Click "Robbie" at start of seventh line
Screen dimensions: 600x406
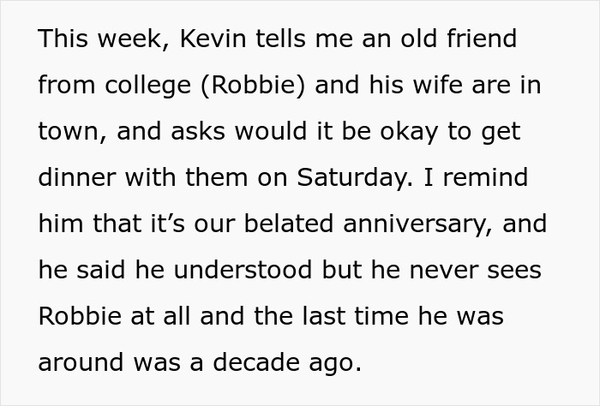tap(80, 315)
